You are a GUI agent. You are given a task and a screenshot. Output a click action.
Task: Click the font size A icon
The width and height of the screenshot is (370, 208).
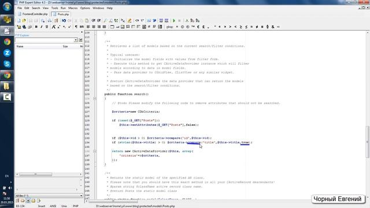coord(54,27)
